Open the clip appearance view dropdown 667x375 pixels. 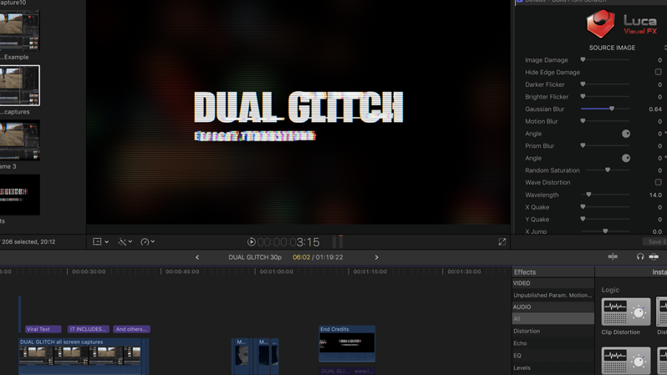coord(100,242)
